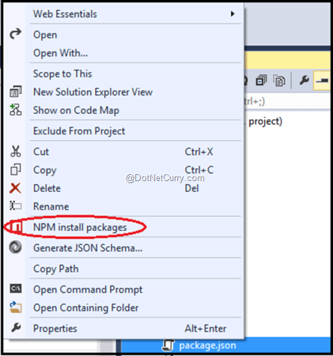Click the Show on Code Map icon
Image resolution: width=333 pixels, height=356 pixels.
click(x=16, y=110)
